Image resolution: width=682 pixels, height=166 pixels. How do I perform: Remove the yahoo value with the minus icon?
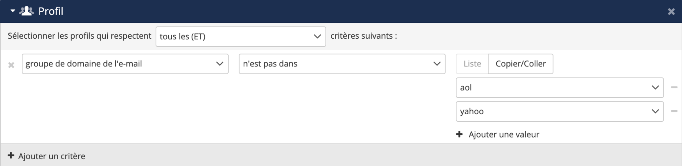674,111
